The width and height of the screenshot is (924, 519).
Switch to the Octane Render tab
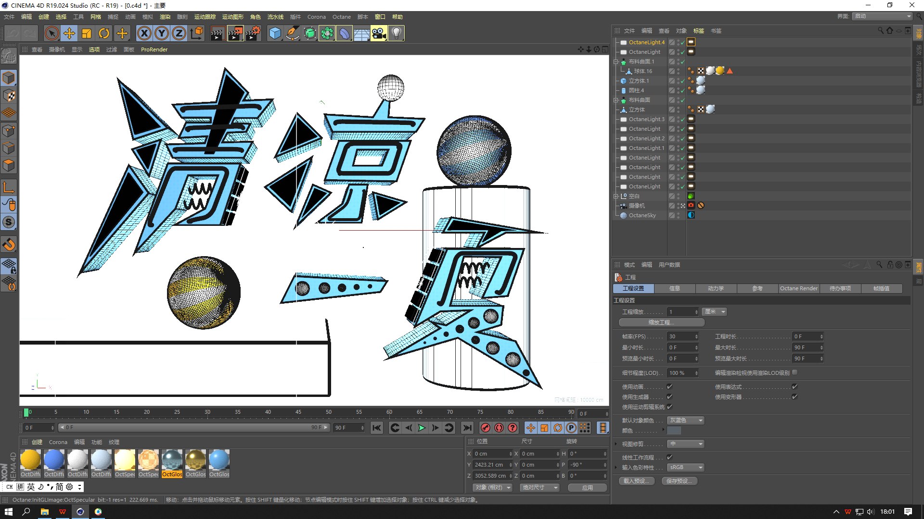tap(798, 289)
